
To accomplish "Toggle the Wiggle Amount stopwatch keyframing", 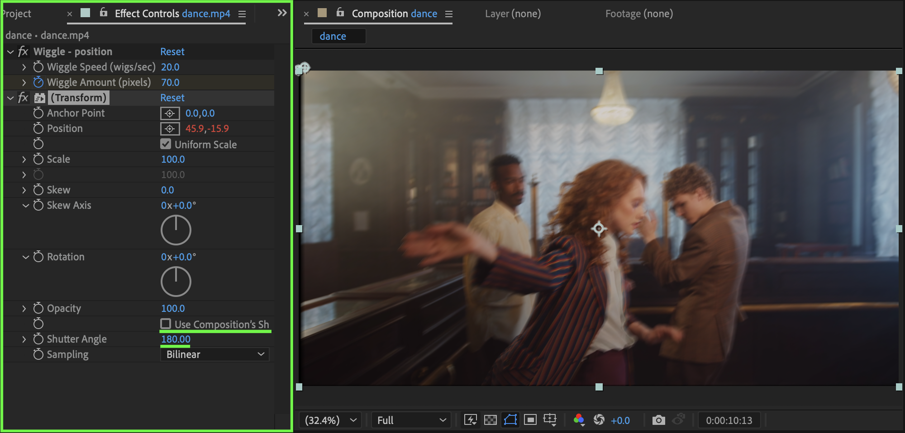I will 38,82.
